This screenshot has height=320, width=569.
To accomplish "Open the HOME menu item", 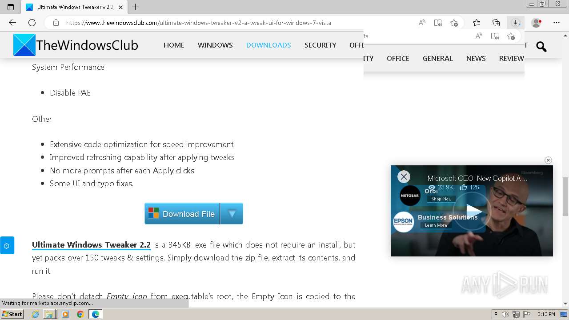I will pos(174,45).
